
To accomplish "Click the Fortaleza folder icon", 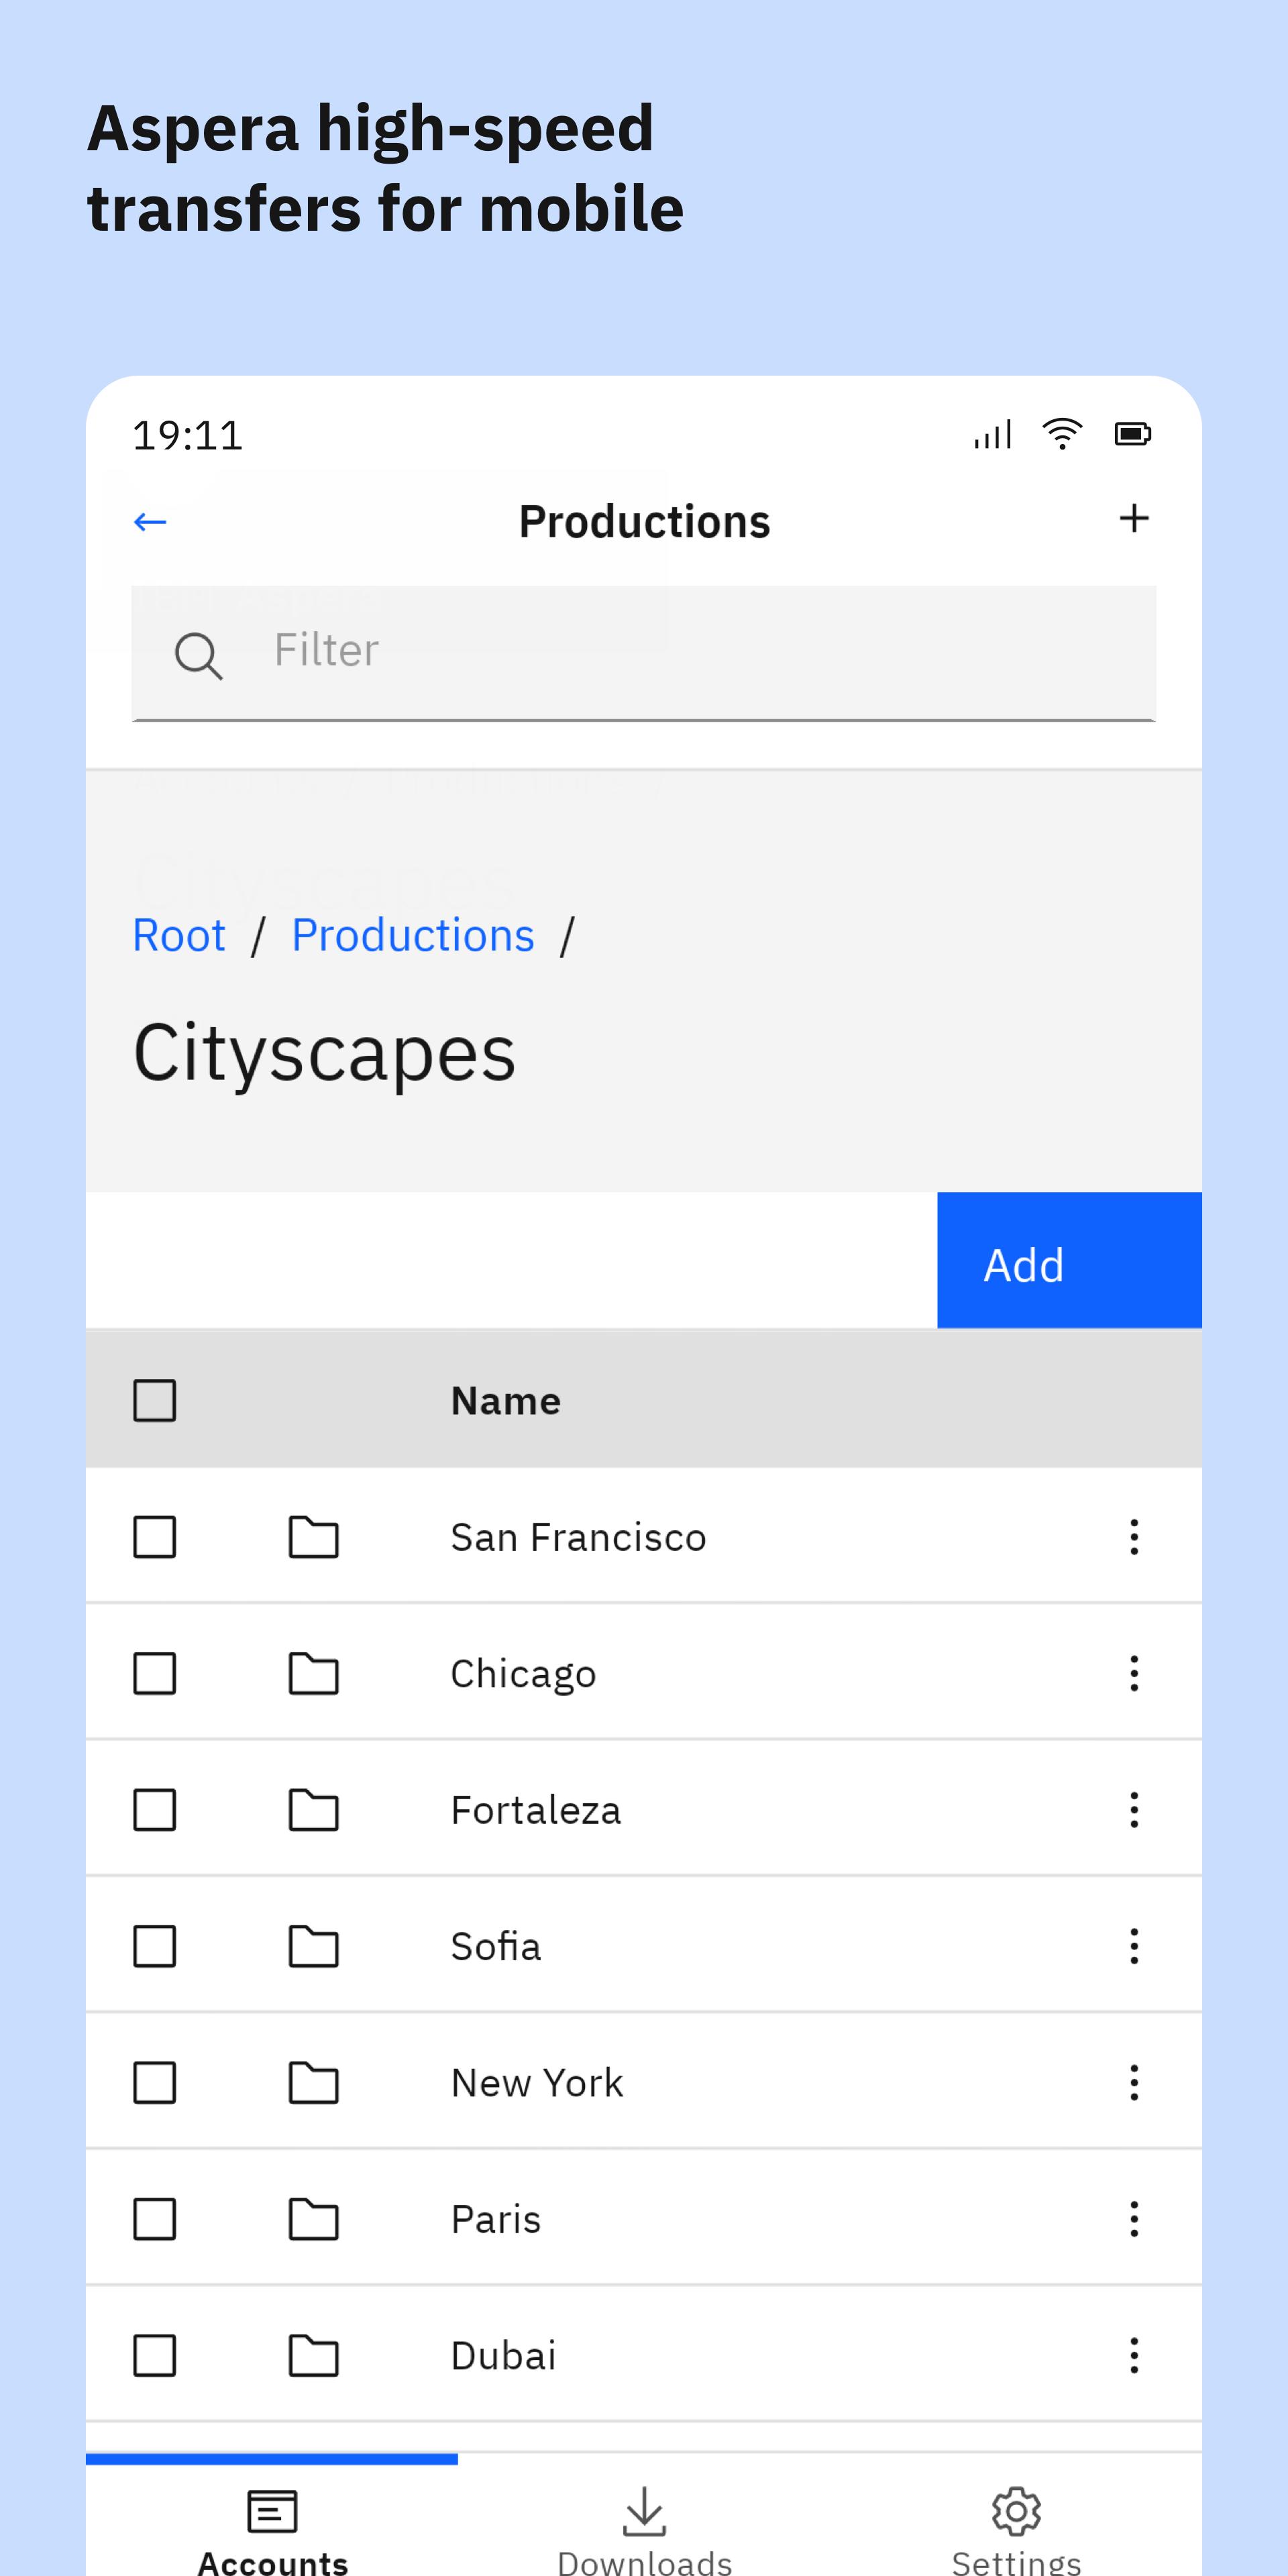I will pos(314,1810).
